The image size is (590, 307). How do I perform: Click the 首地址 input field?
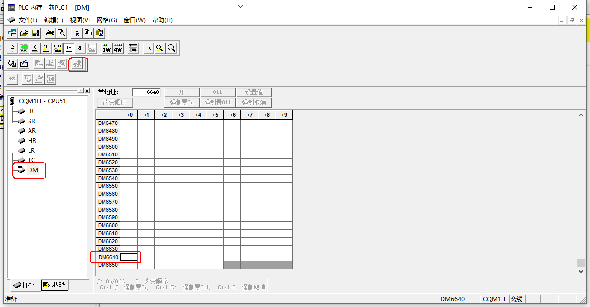[x=146, y=92]
